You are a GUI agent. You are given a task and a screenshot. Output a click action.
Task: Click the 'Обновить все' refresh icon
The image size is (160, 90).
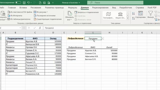pos(69,13)
